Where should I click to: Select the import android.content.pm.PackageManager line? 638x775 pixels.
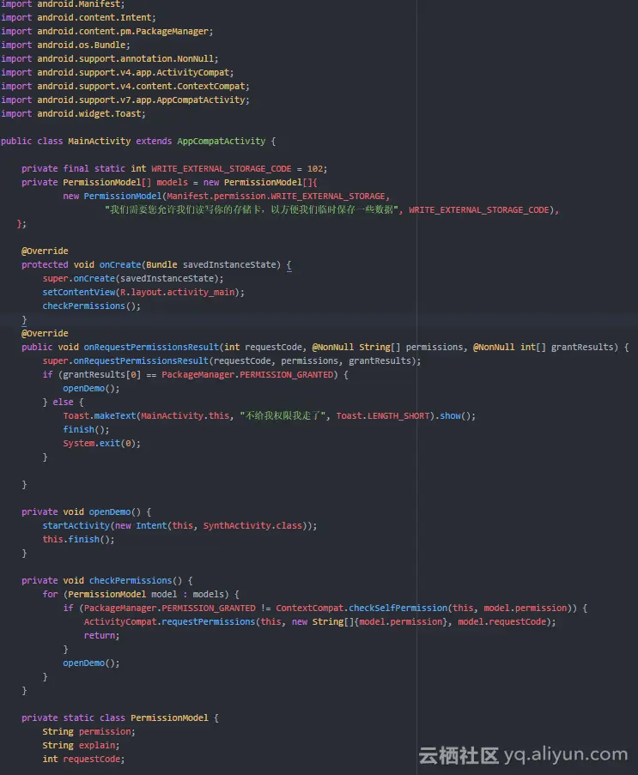(106, 31)
